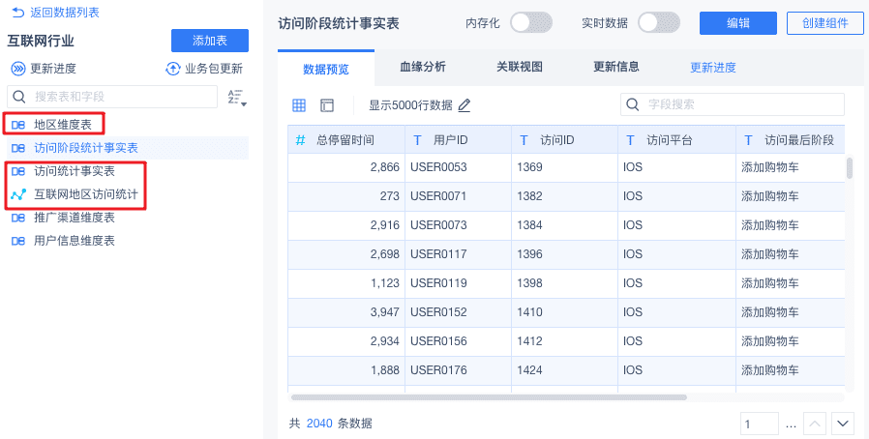Viewport: 869px width, 439px height.
Task: Toggle the 实时数据 switch
Action: coord(659,22)
